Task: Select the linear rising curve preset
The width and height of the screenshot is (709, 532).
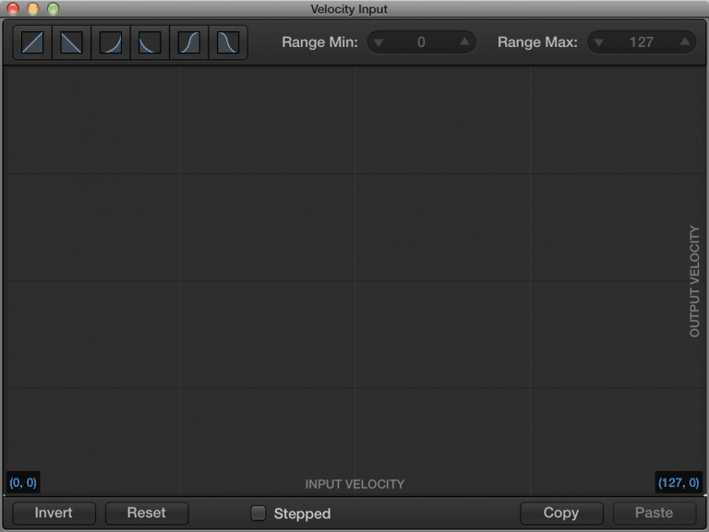Action: (x=32, y=42)
